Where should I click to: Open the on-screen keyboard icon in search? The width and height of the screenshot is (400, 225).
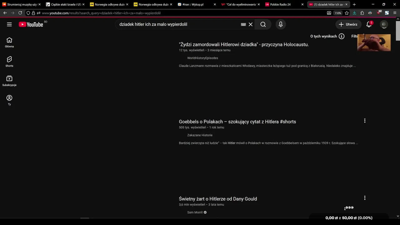coord(243,24)
